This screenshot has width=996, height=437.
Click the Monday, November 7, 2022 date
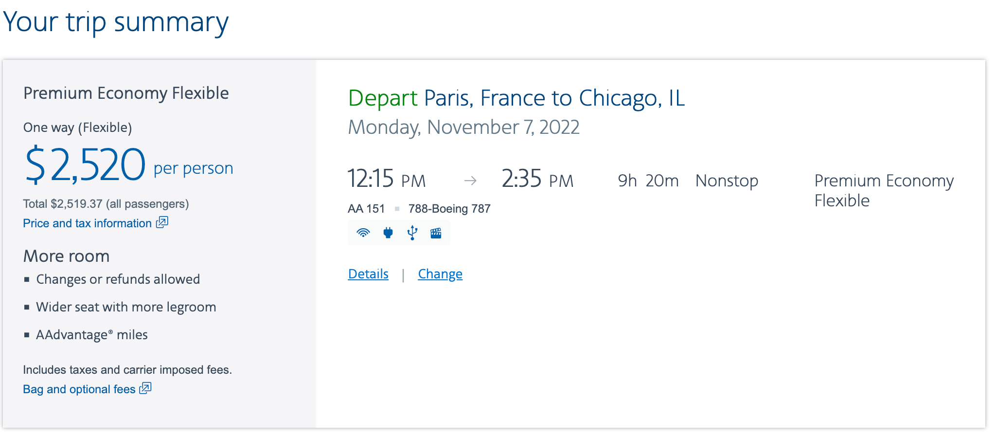[x=463, y=127]
